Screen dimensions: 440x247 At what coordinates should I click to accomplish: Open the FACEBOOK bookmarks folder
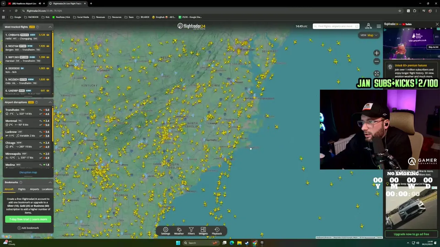coord(31,17)
